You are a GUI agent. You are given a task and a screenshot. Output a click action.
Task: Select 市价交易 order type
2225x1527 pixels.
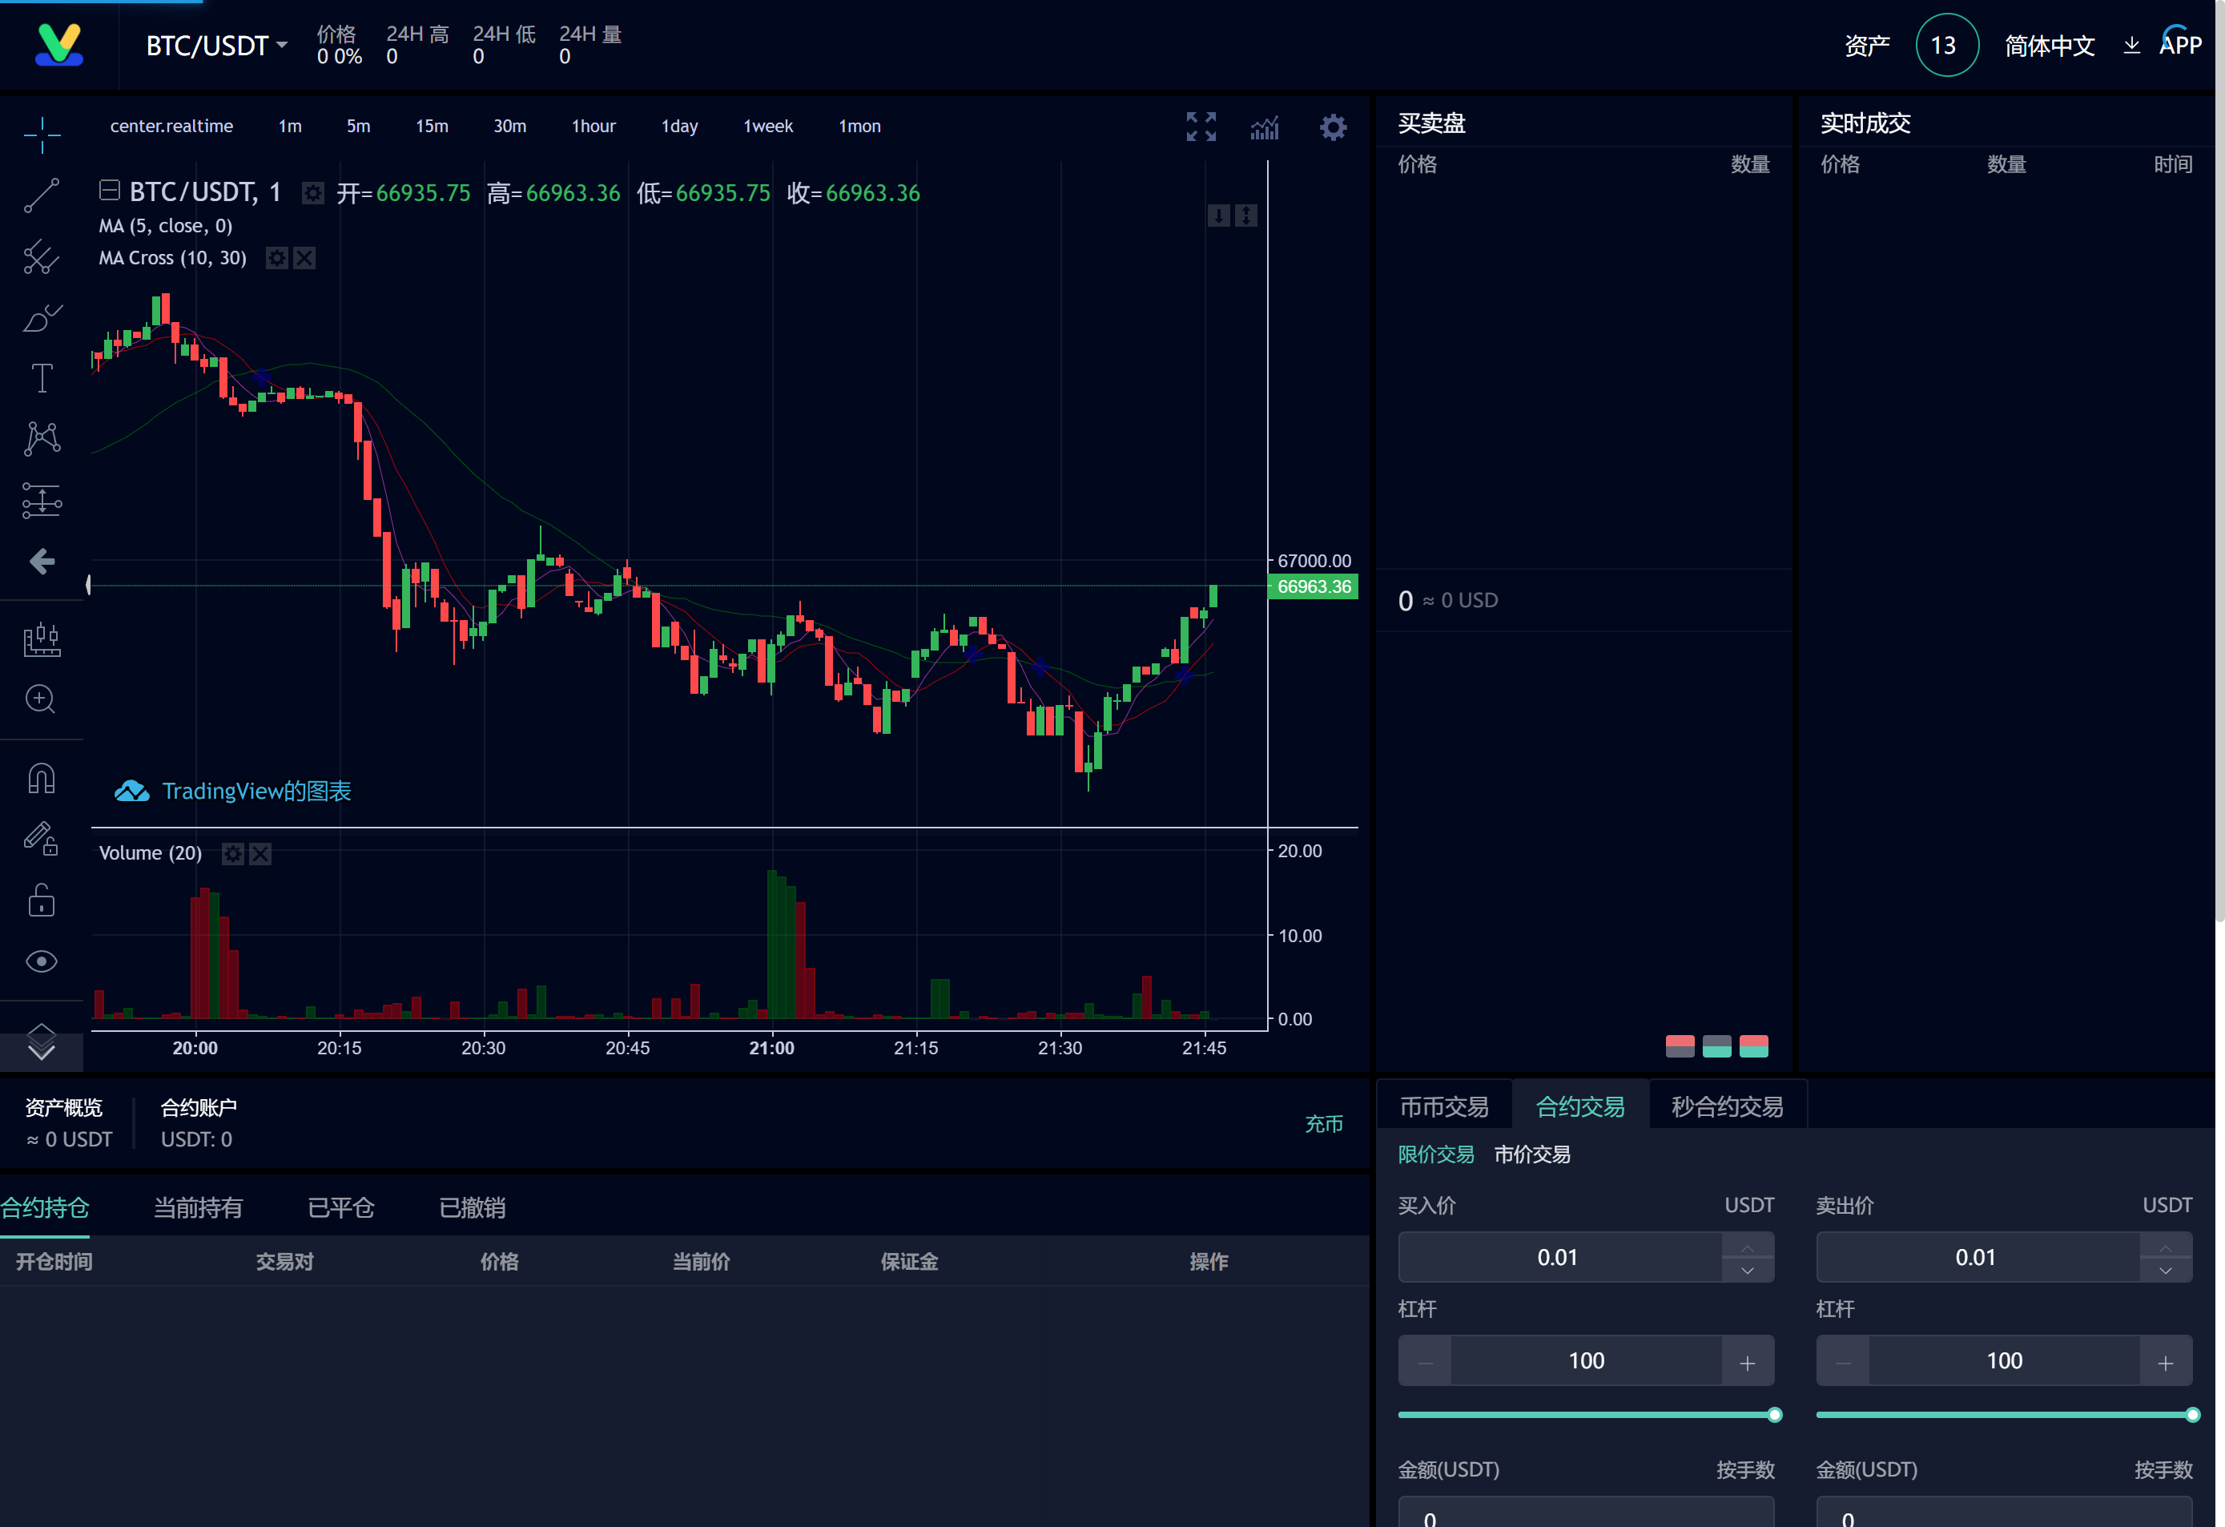pos(1532,1154)
